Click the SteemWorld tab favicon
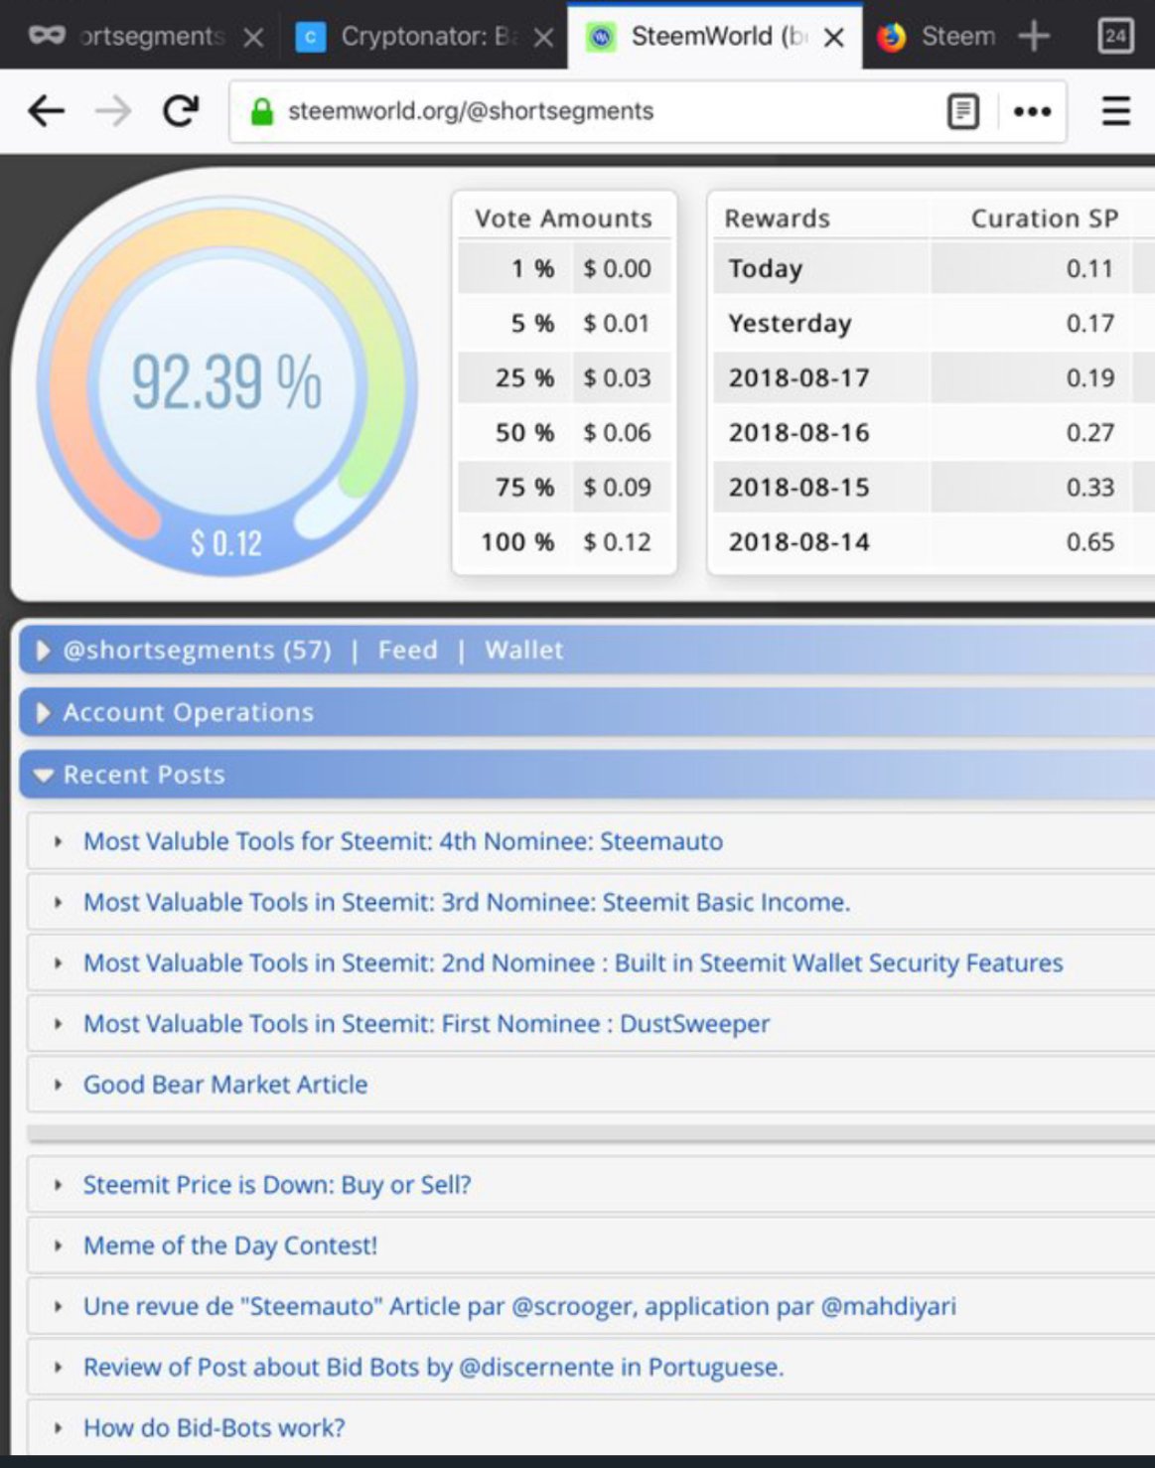Screen dimensions: 1155x1468 tap(601, 38)
